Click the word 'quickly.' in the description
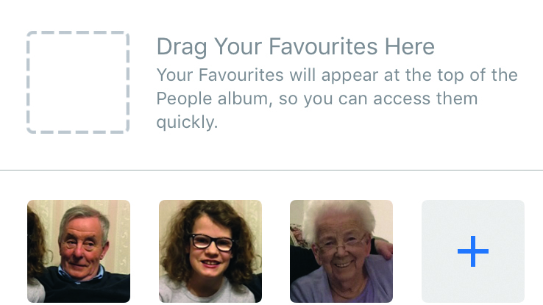Viewport: 543px width, 305px height. (187, 123)
